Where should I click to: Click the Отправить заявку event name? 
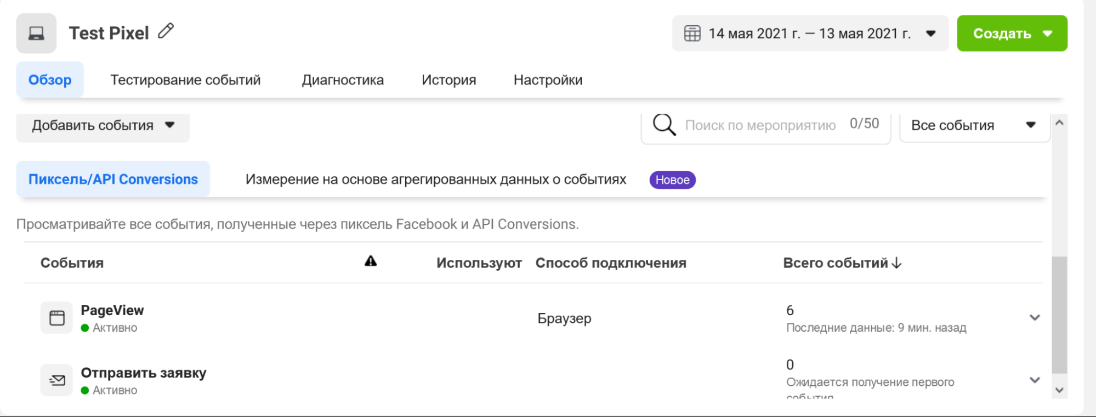(x=144, y=373)
